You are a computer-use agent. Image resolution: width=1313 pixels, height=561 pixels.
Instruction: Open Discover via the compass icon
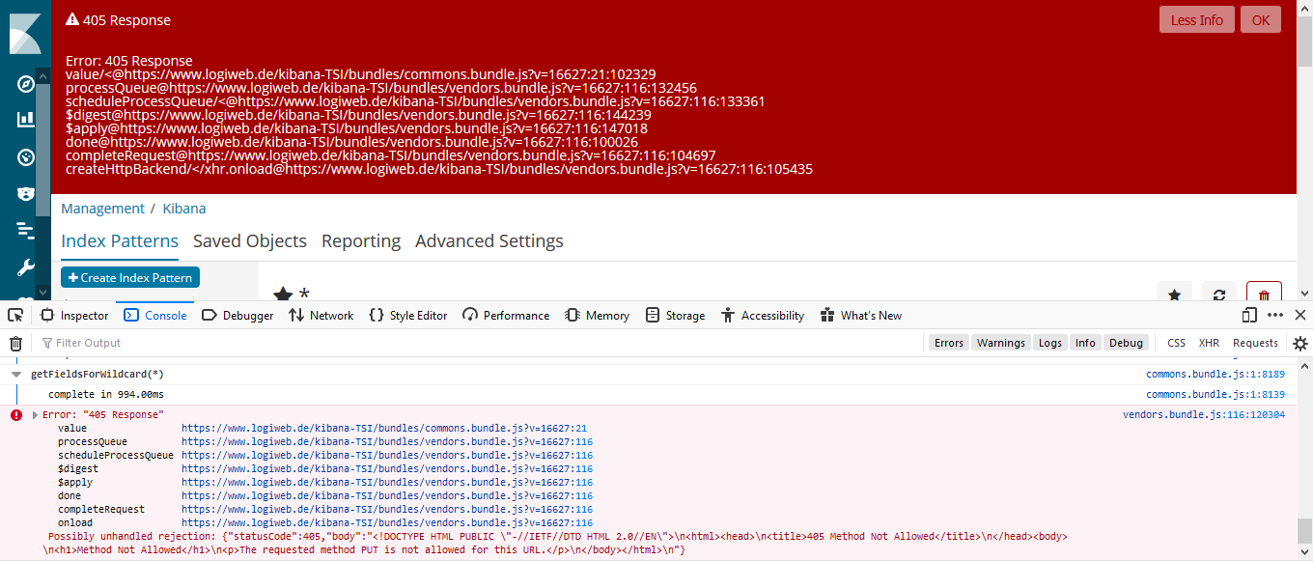[x=26, y=84]
